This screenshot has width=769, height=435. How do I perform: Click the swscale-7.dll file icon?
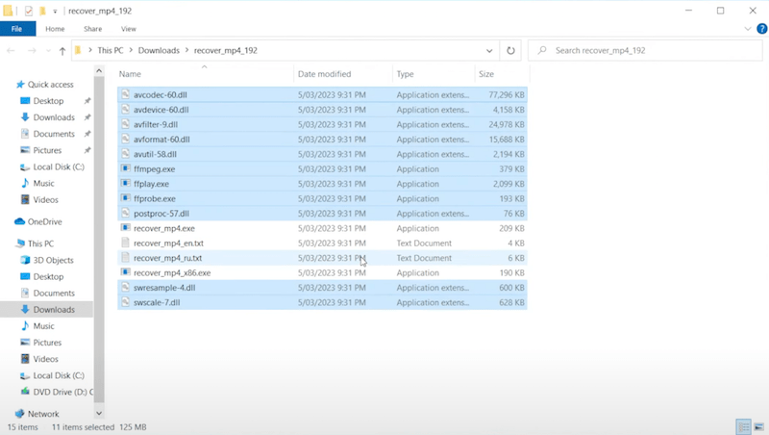coord(126,302)
